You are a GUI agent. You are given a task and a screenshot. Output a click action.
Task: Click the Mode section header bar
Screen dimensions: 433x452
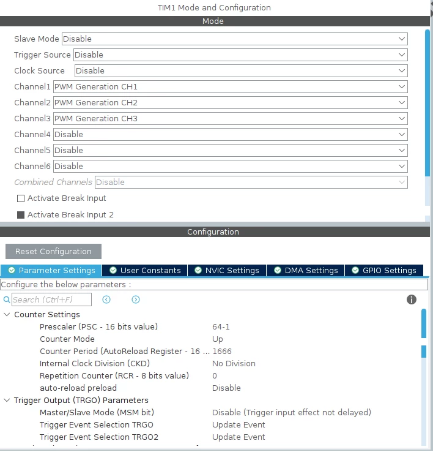(x=215, y=21)
